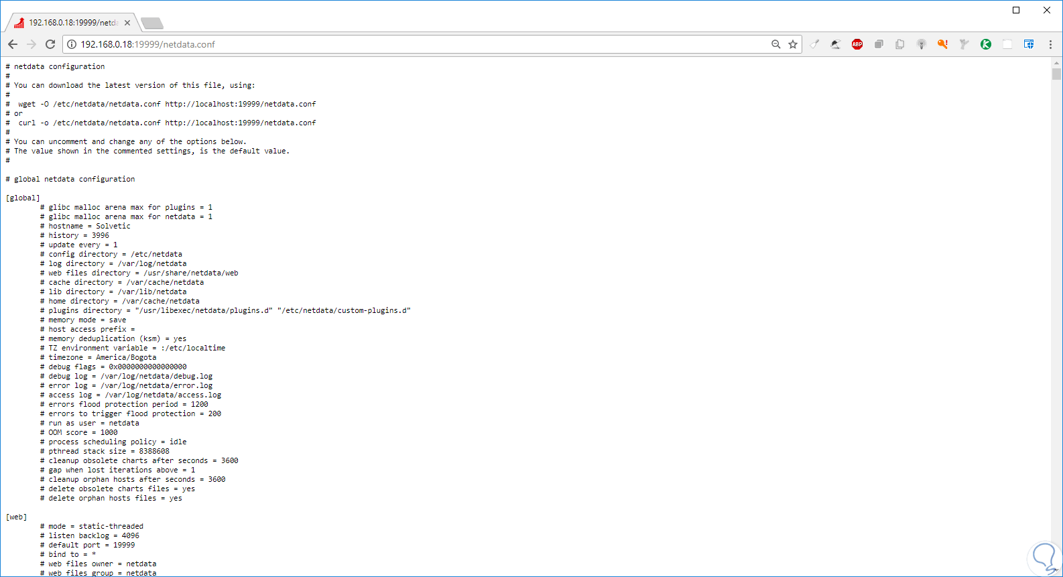
Task: Click the 'memory deduplication (ksm) = yes' line
Action: (113, 338)
